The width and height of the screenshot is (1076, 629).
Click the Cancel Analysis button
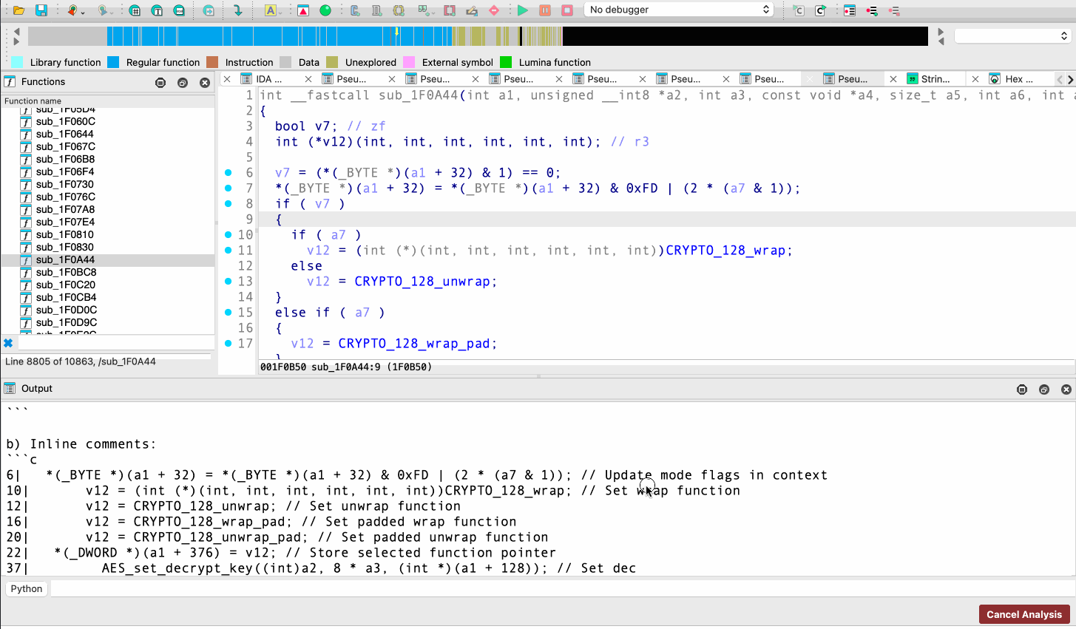[x=1023, y=614]
